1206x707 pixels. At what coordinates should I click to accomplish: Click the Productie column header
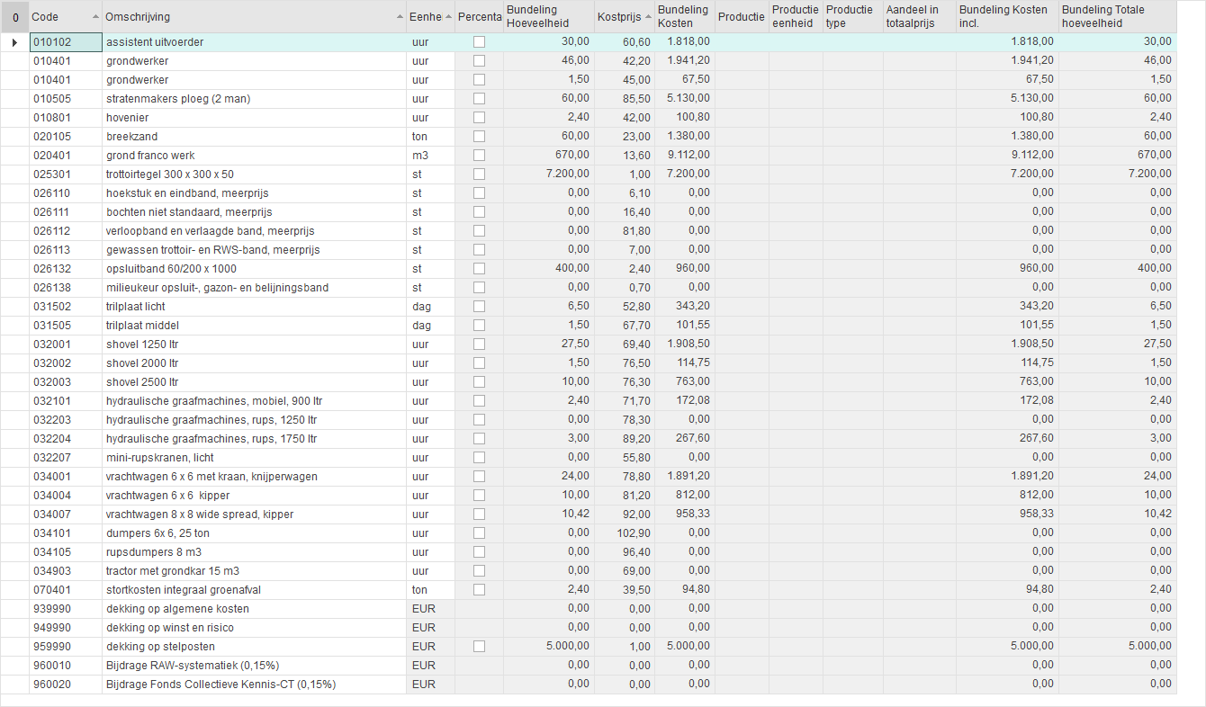coord(742,17)
